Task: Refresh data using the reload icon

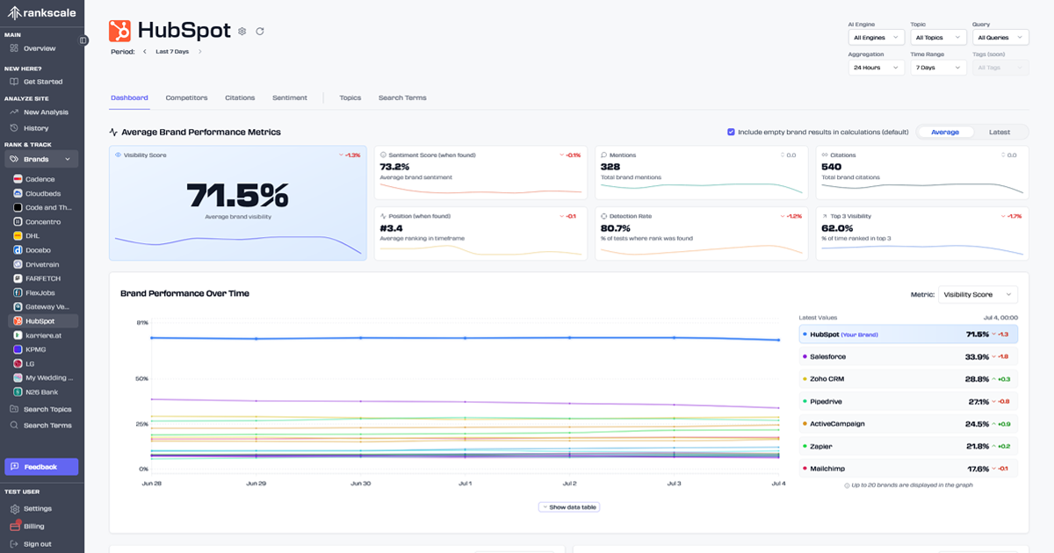Action: pos(260,31)
